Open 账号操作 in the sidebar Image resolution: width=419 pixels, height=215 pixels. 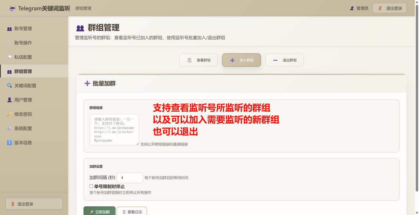pyautogui.click(x=34, y=43)
